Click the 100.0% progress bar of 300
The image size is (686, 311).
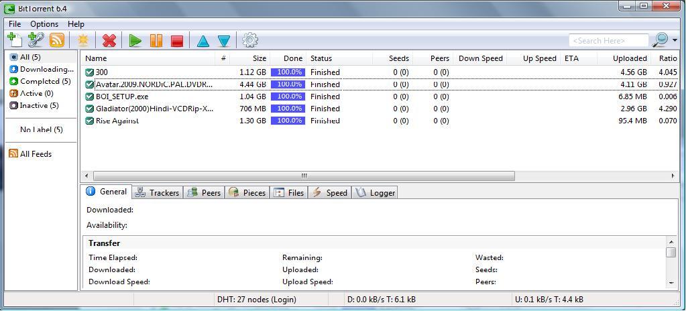tap(288, 72)
